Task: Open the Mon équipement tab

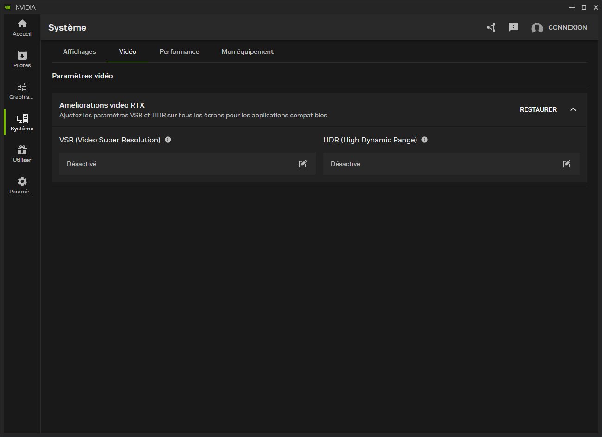Action: tap(247, 51)
